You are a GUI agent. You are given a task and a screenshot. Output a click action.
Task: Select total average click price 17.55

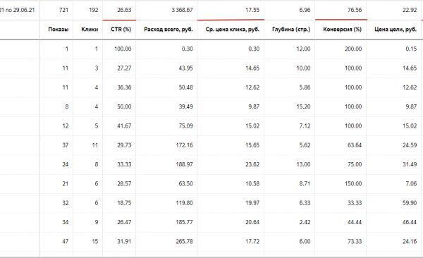coord(252,10)
